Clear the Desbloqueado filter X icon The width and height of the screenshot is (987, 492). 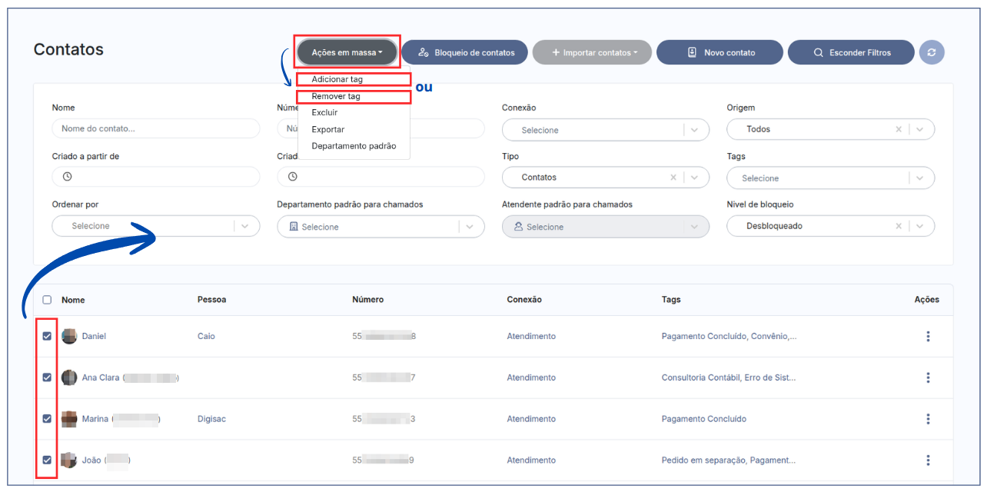[899, 226]
